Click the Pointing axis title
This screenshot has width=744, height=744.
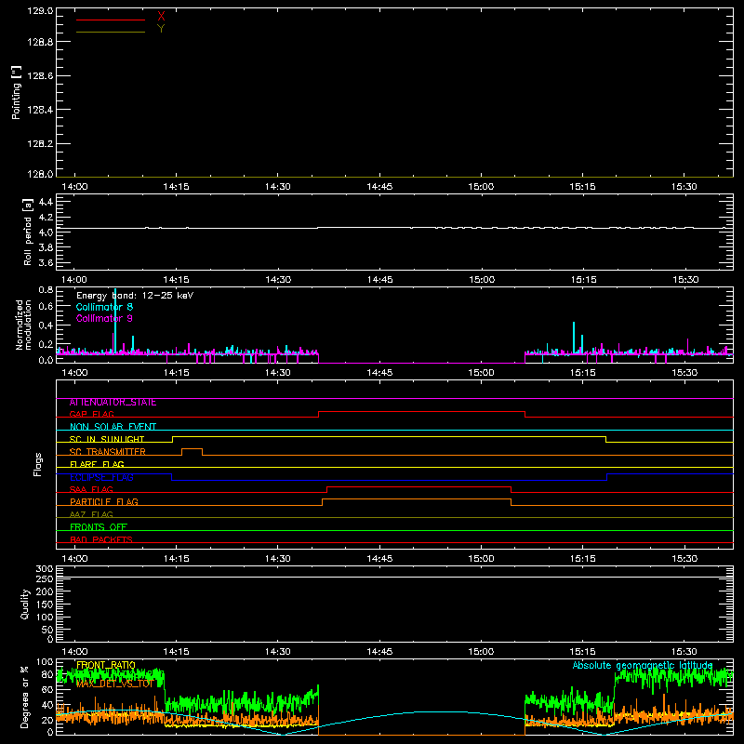tap(17, 92)
